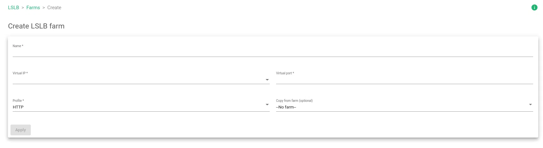Open the Farms breadcrumb link
The width and height of the screenshot is (543, 148).
[33, 8]
